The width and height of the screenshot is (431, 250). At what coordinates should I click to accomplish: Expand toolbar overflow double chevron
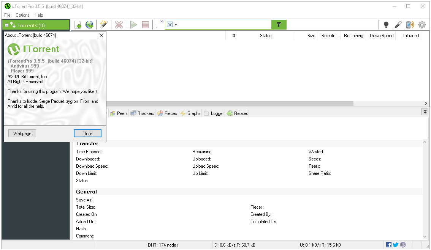162,22
